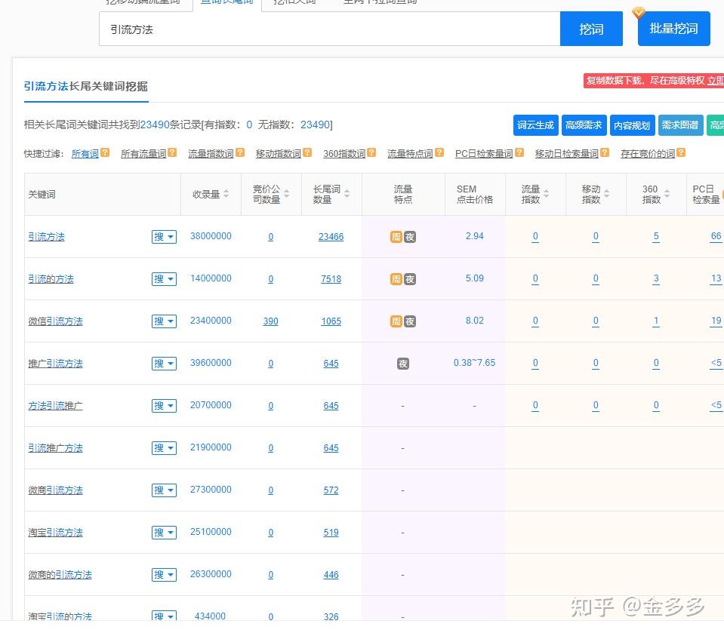Click the 夜 badge in 引流方法 row
Screen dimensions: 724x636
tap(410, 237)
